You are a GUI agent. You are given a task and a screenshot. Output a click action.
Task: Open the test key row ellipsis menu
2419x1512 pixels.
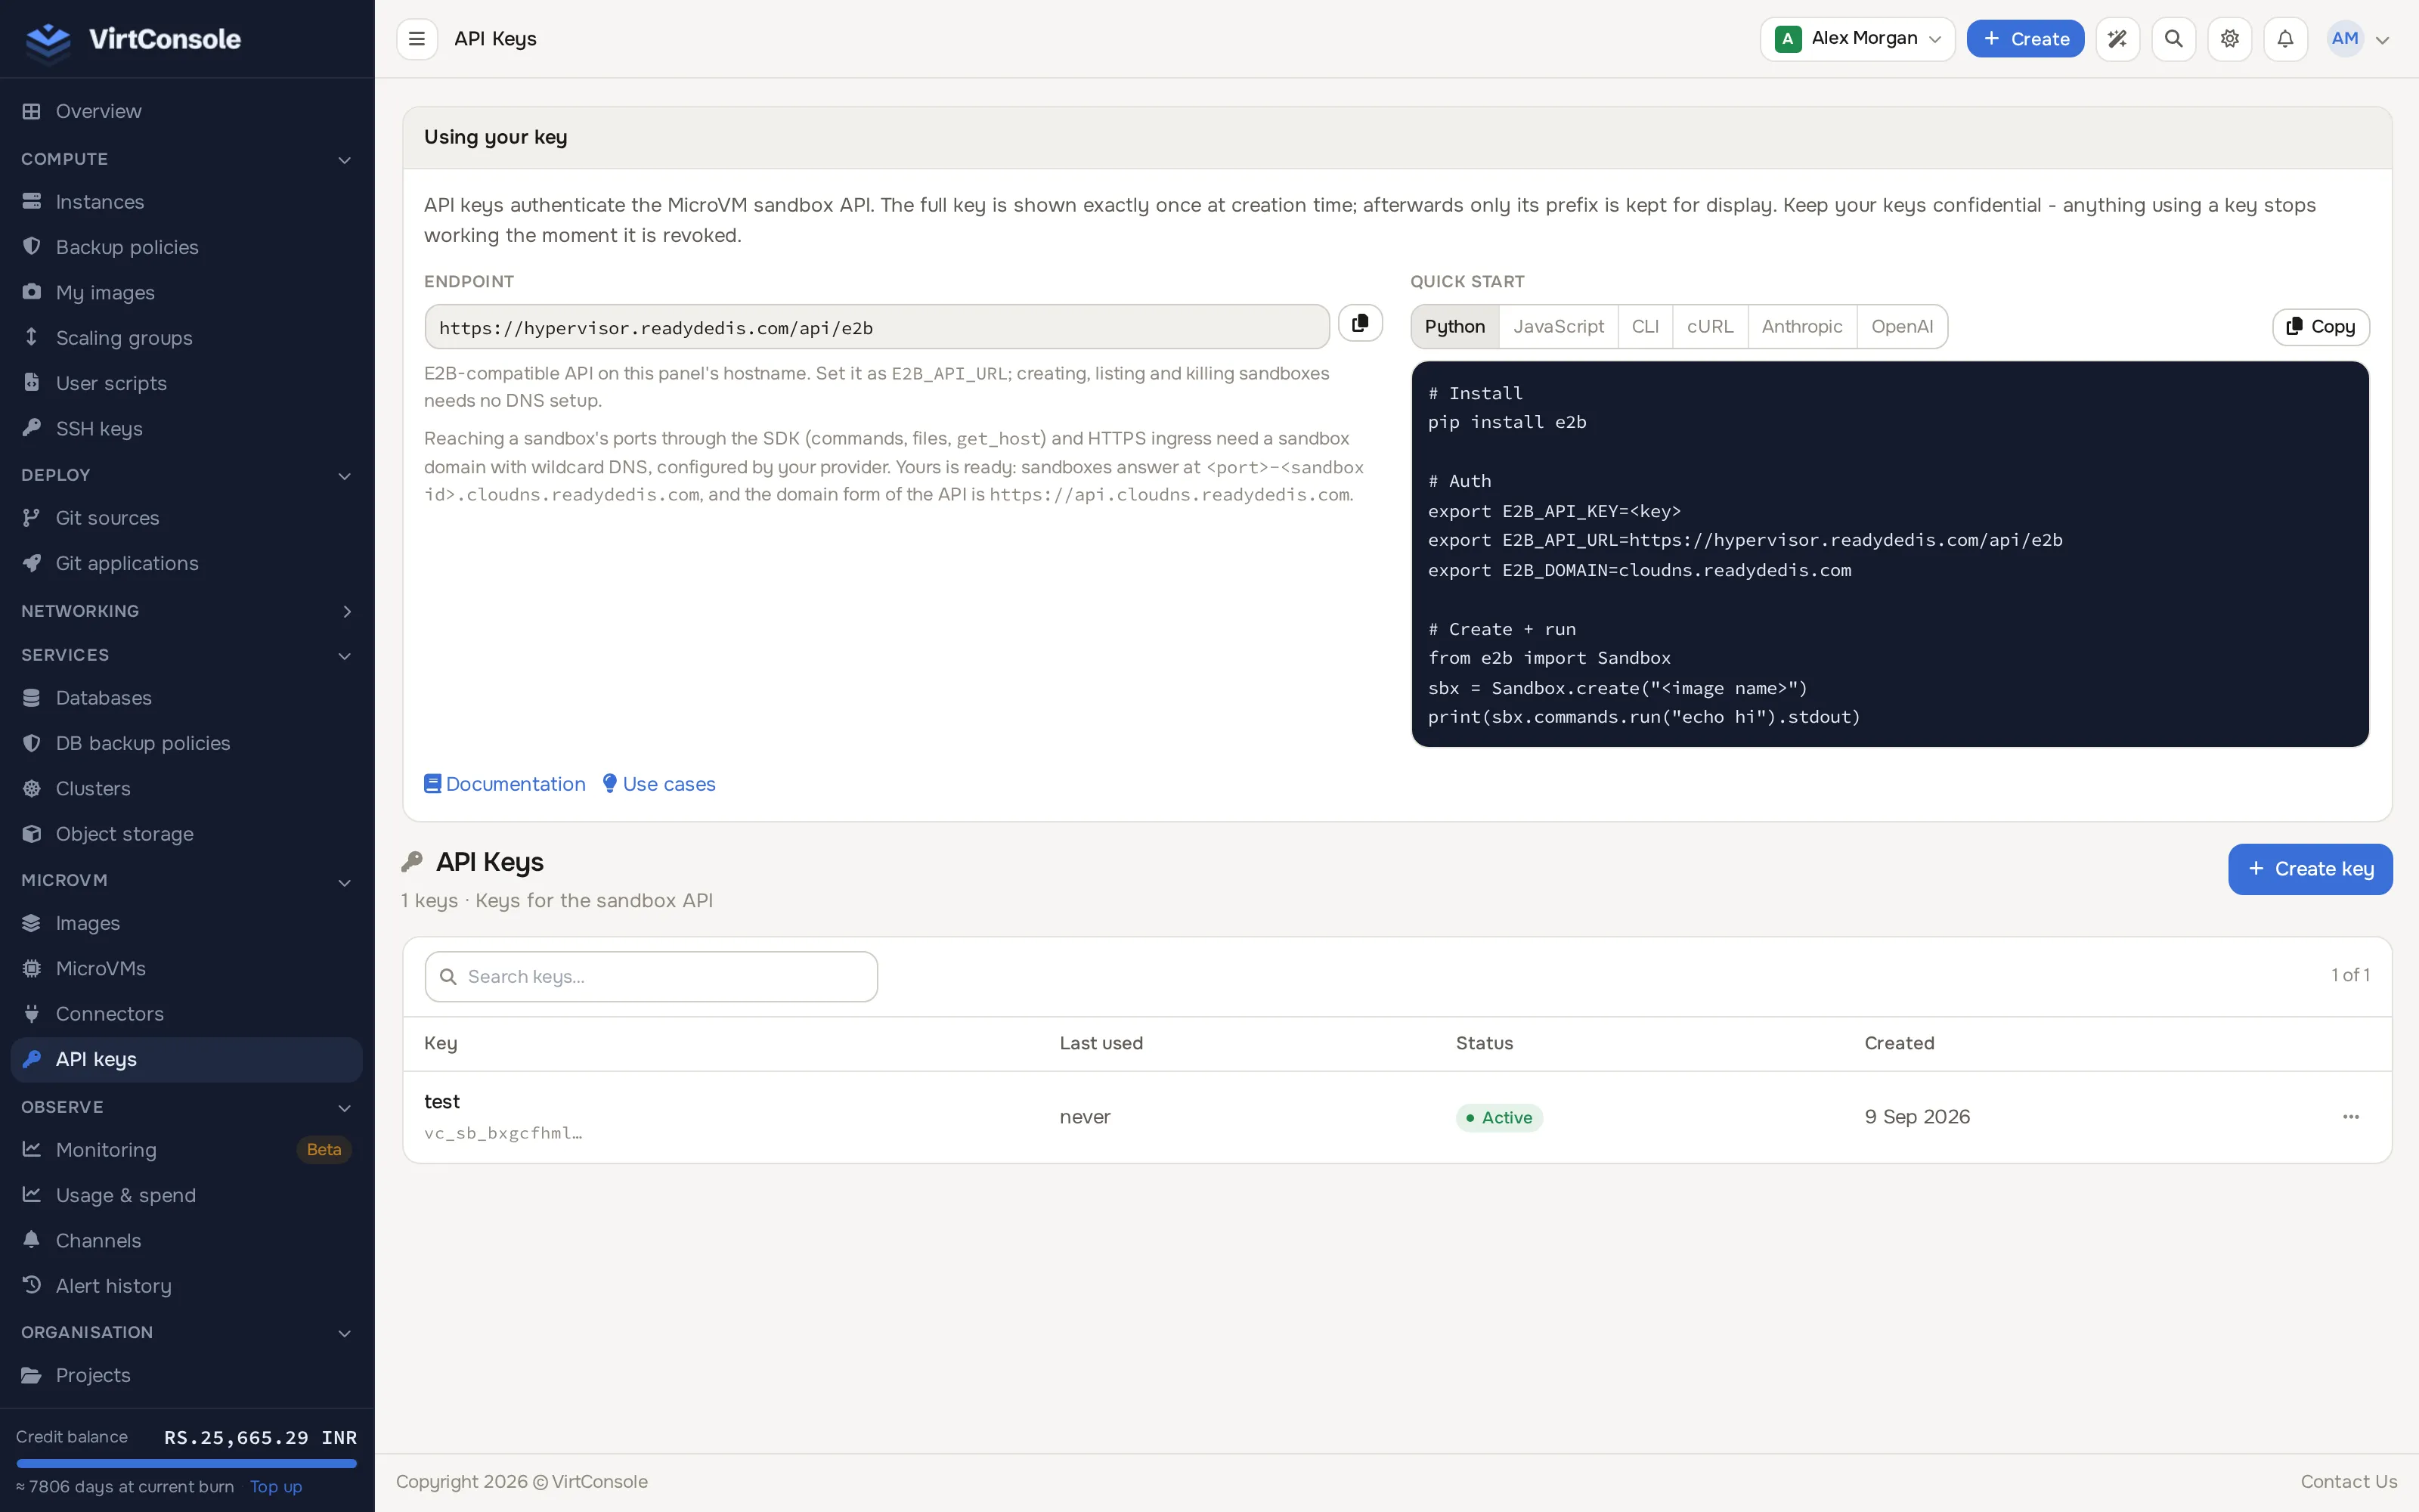coord(2351,1117)
